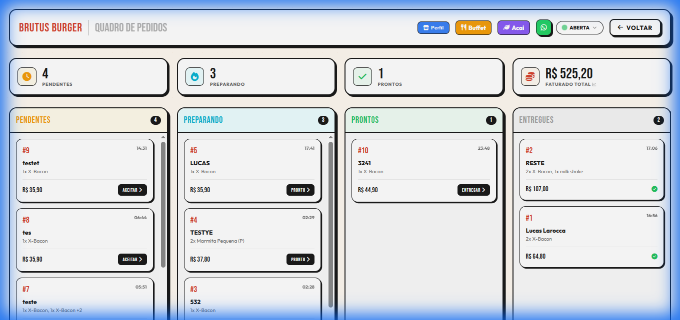Deliver order #10 using Entregar
The height and width of the screenshot is (320, 680).
pos(473,190)
